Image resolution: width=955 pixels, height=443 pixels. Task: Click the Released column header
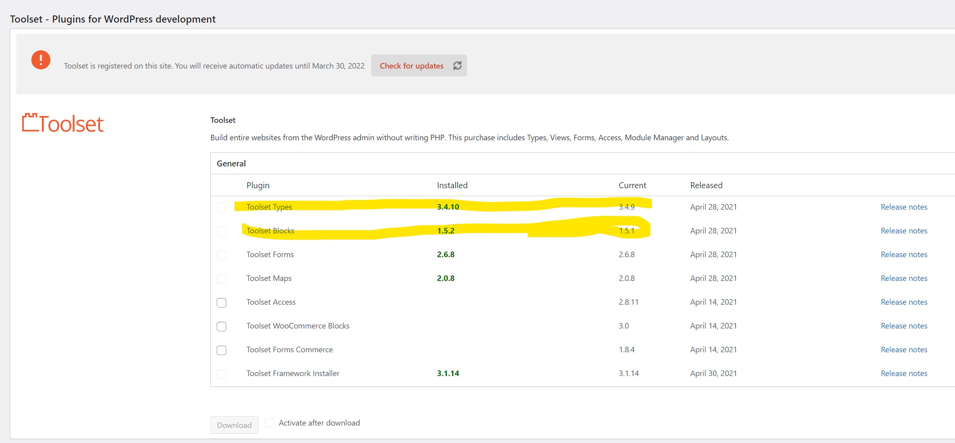706,185
